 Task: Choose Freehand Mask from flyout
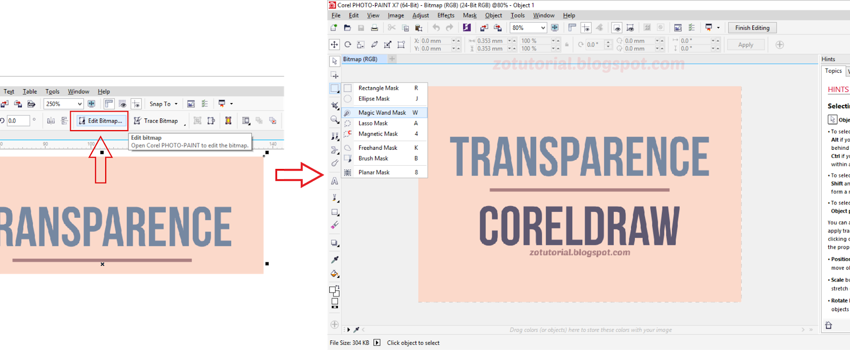pos(384,148)
